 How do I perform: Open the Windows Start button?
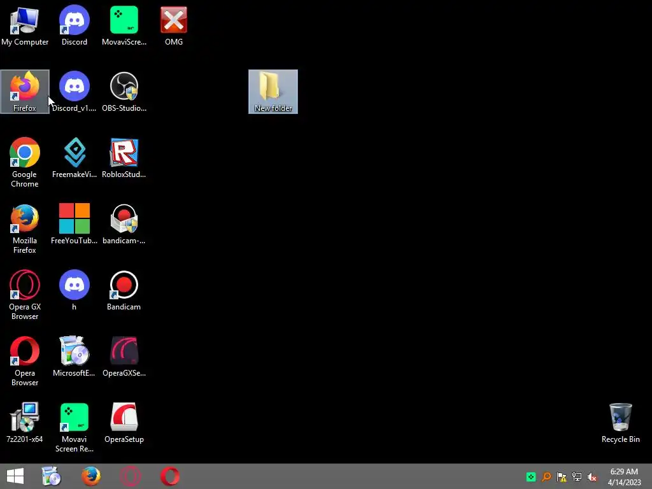click(15, 476)
